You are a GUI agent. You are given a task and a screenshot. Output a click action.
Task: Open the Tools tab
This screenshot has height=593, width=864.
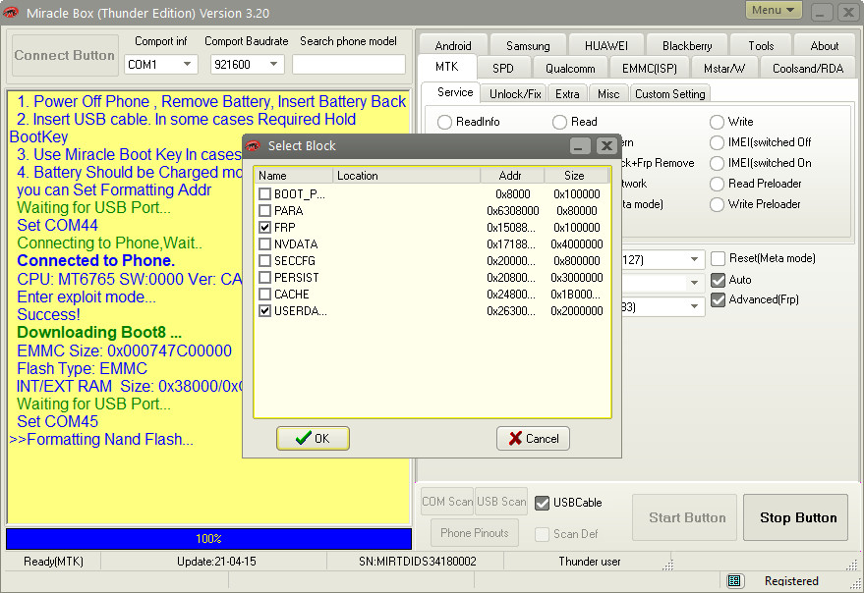(x=761, y=46)
